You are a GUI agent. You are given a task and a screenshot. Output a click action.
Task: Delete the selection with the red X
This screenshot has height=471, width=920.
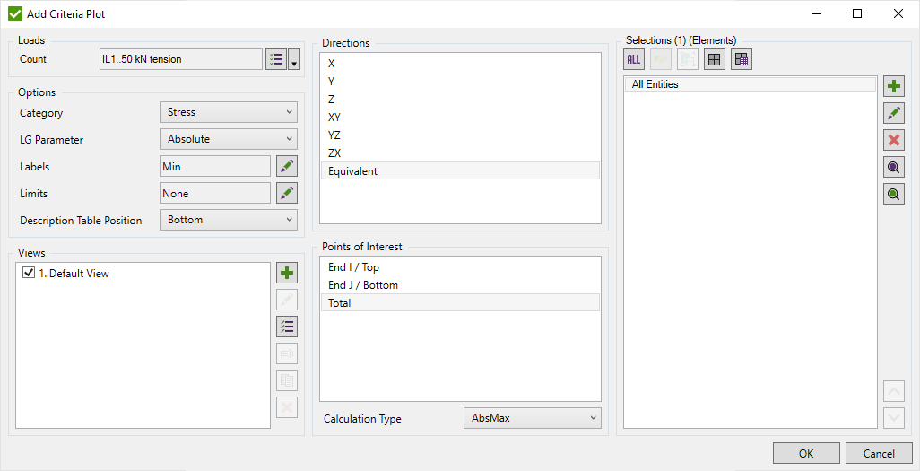894,140
